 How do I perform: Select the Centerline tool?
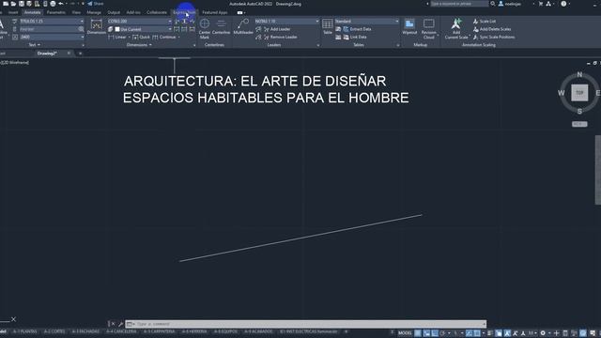click(222, 27)
